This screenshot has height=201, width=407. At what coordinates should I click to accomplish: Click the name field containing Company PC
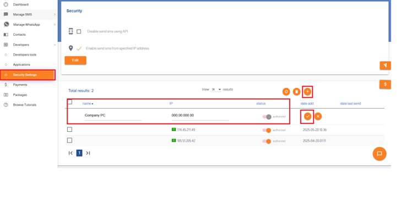coord(113,116)
